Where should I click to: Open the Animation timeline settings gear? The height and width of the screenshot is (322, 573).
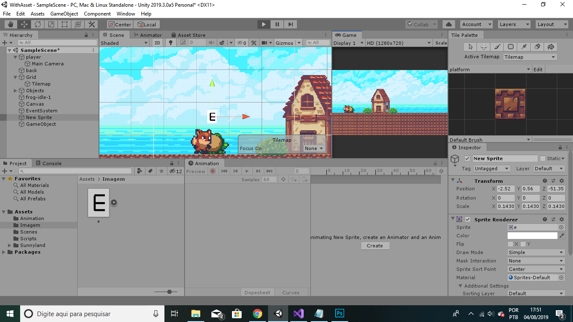coord(441,171)
